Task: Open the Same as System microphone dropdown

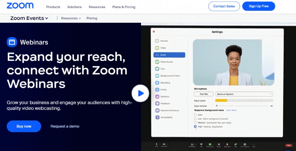Action: pyautogui.click(x=244, y=94)
